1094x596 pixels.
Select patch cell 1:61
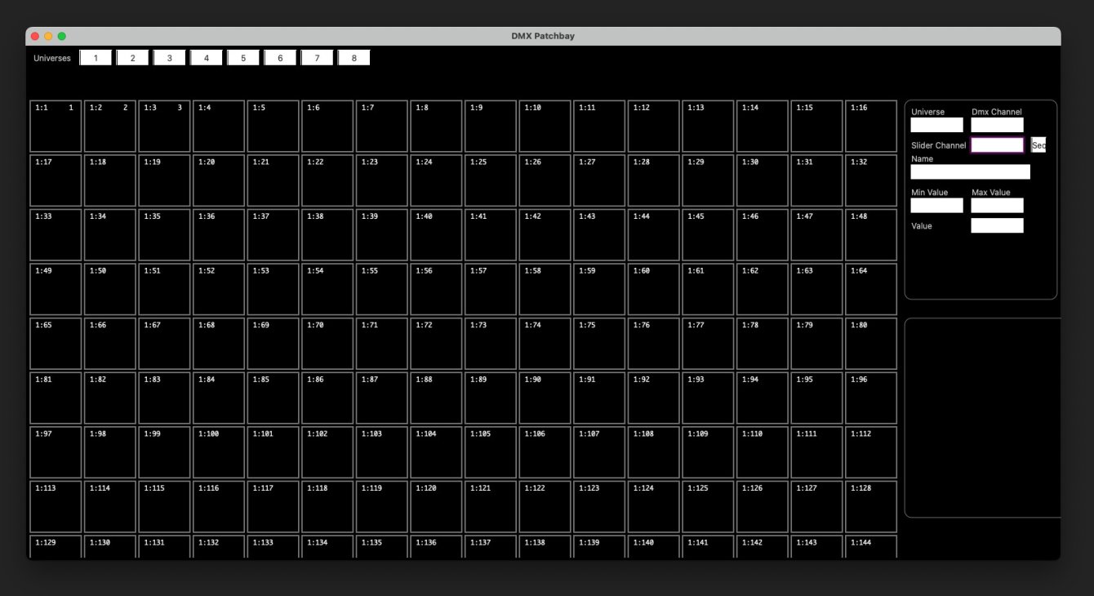coord(708,289)
